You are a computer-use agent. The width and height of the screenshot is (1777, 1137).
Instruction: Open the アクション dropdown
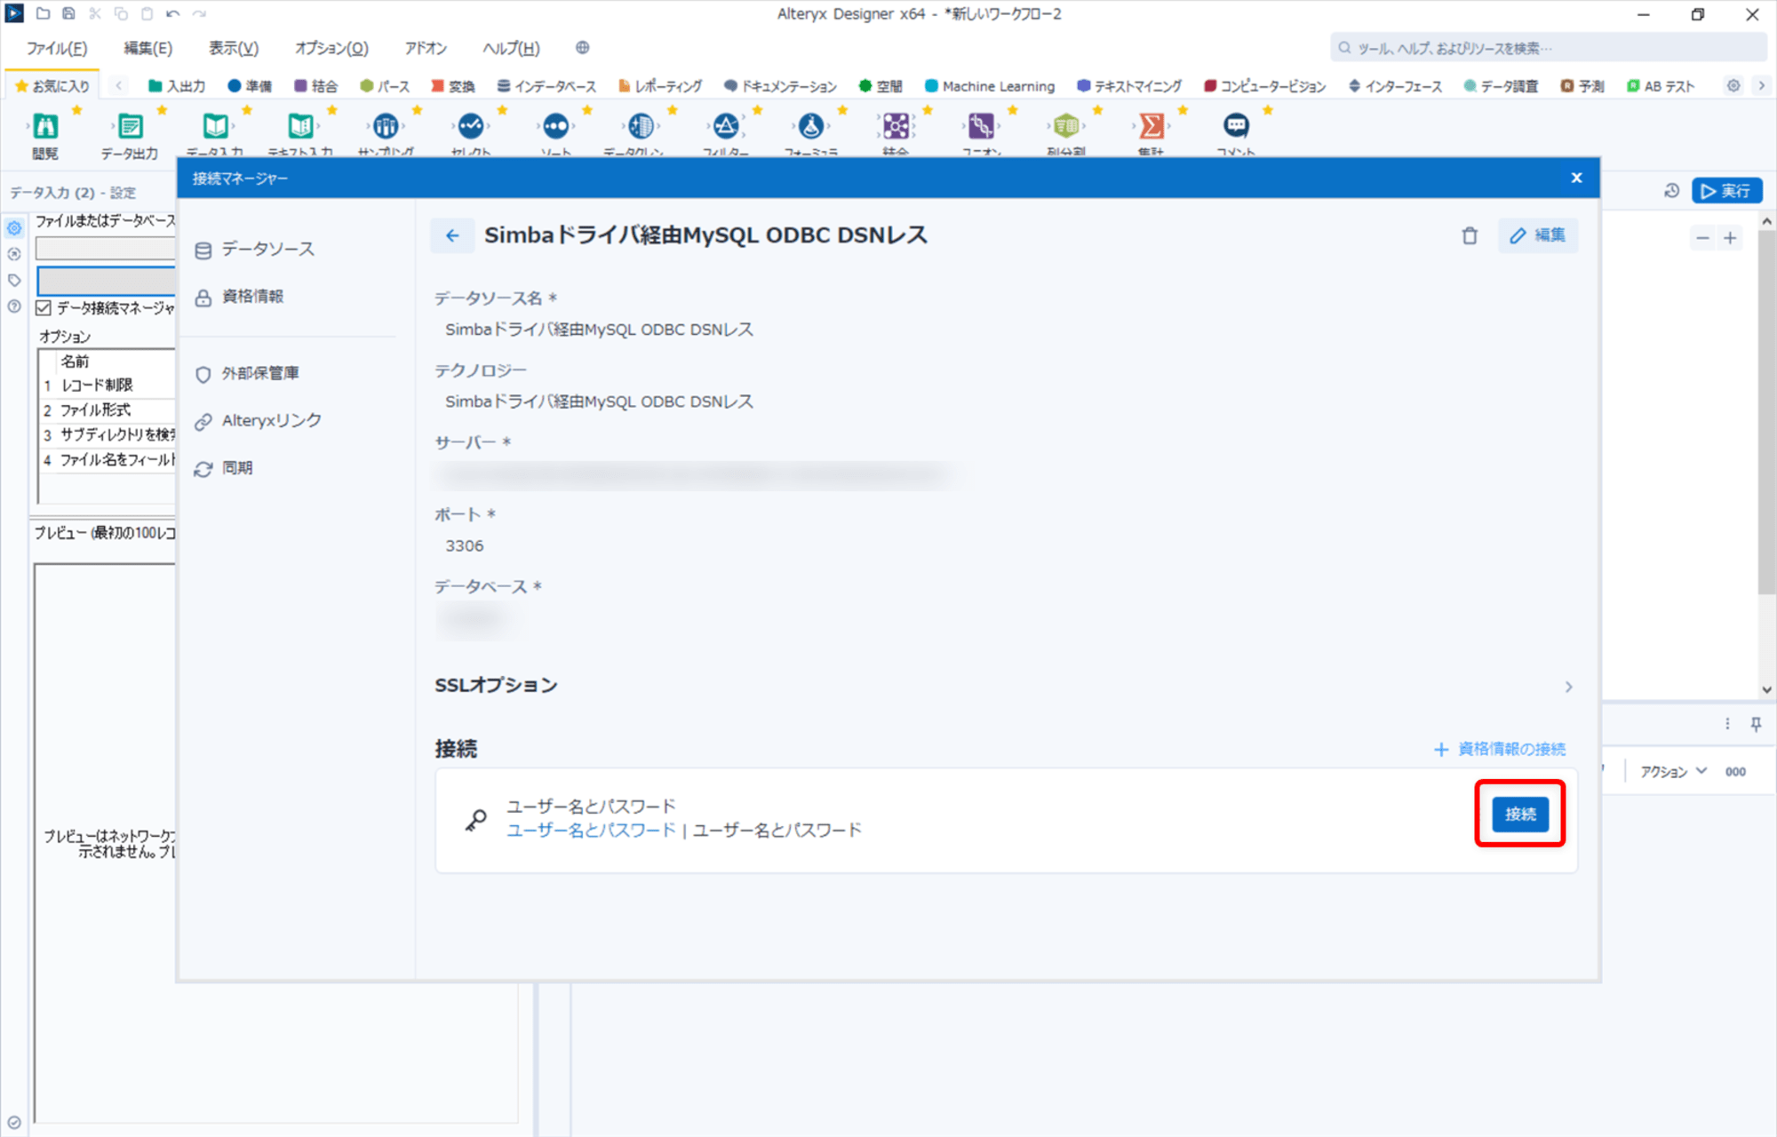[x=1673, y=772]
